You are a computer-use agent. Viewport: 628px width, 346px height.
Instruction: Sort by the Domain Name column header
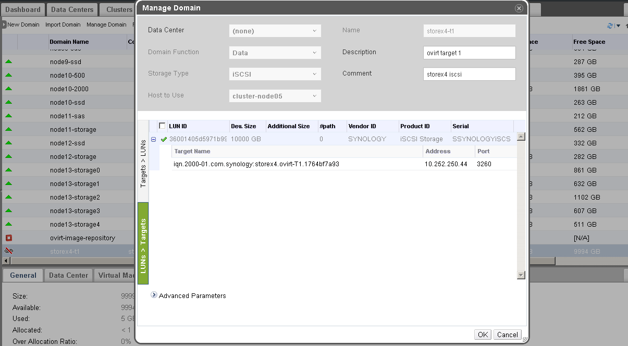point(69,42)
